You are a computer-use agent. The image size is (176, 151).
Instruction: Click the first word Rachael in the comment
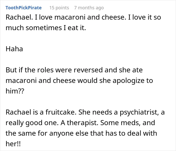pos(19,17)
